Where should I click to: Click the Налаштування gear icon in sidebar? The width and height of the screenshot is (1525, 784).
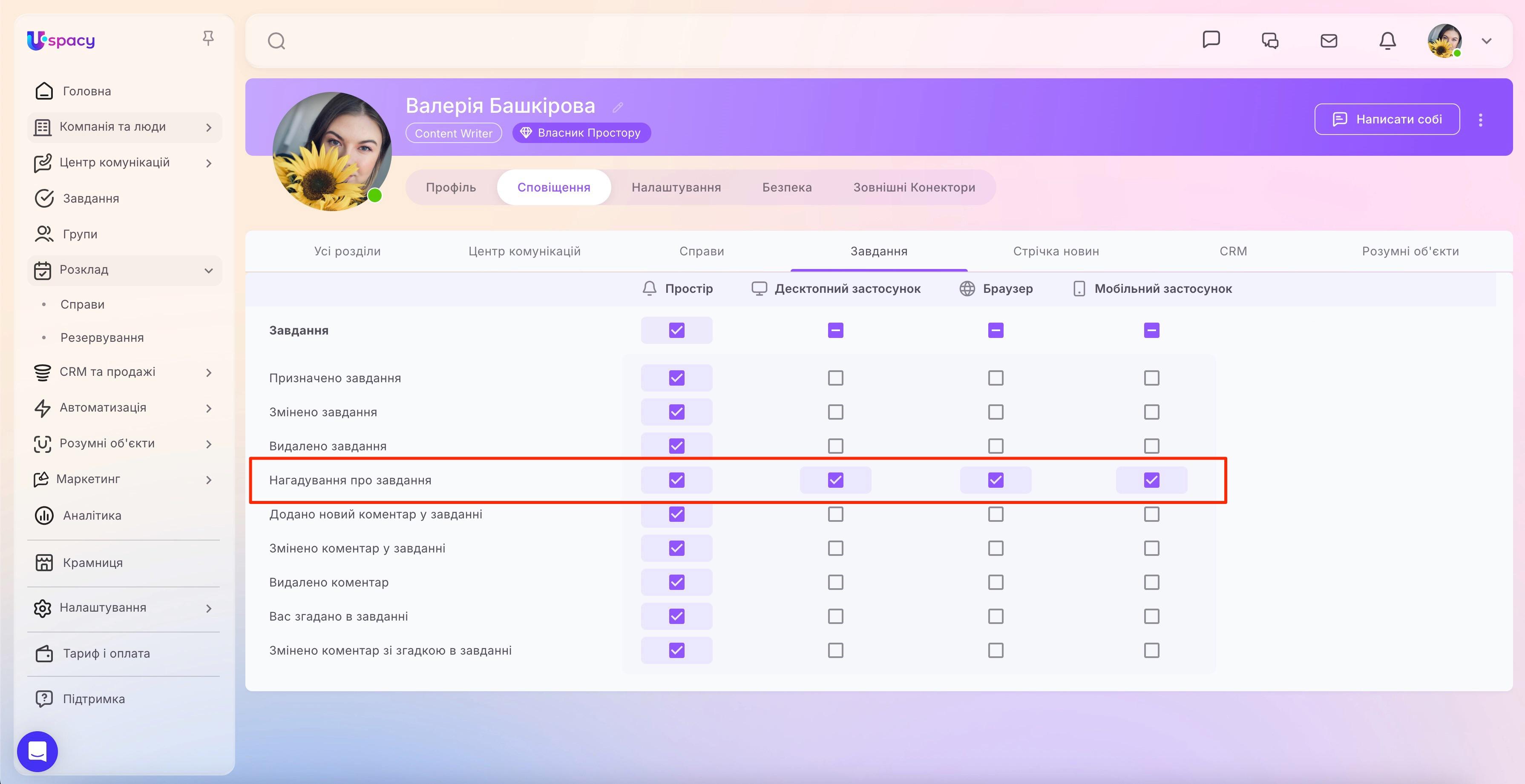pyautogui.click(x=42, y=608)
